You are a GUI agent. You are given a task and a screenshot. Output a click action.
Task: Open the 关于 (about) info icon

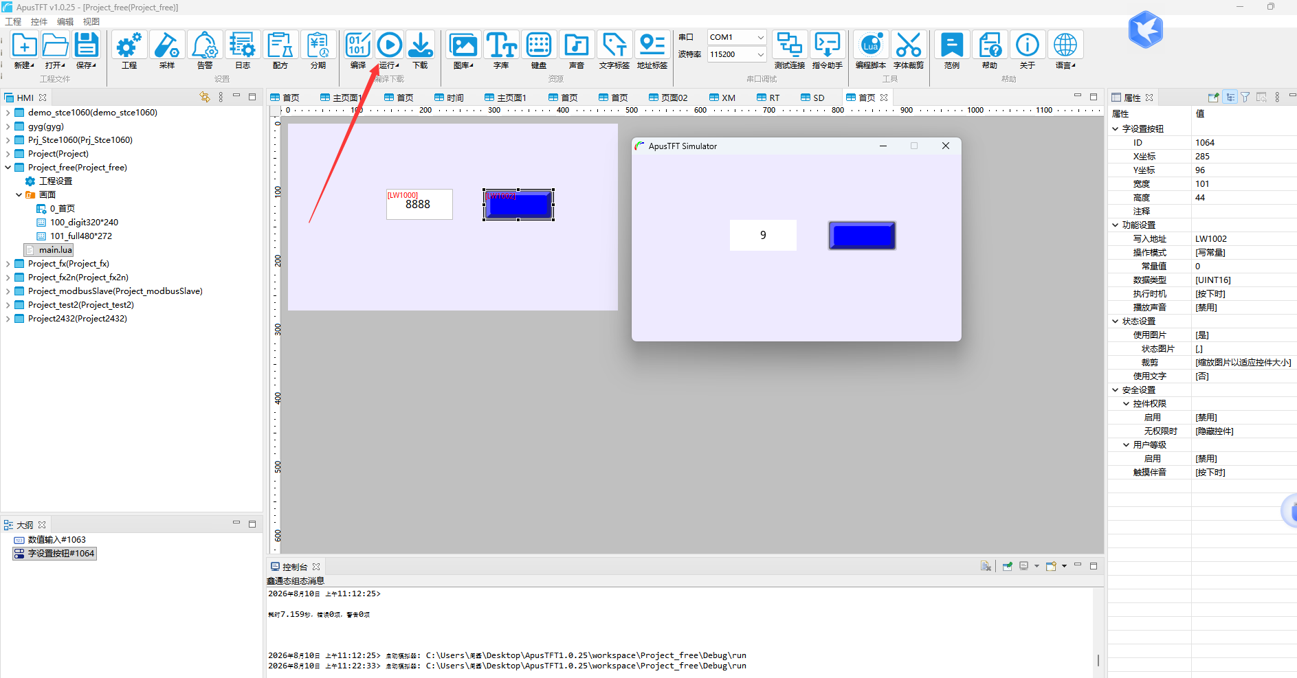[1028, 45]
